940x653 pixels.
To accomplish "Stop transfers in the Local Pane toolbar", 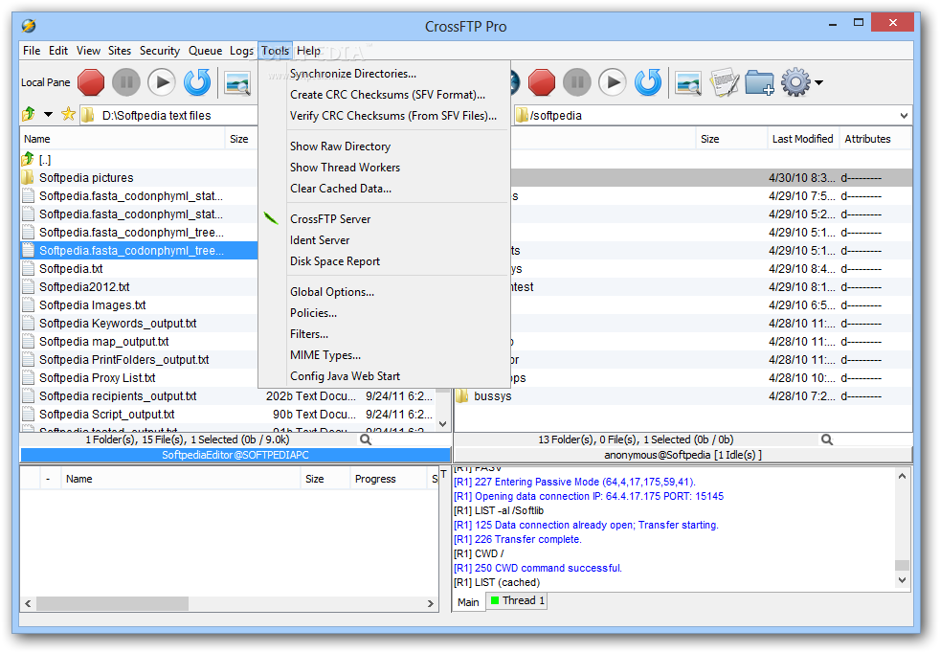I will 91,82.
